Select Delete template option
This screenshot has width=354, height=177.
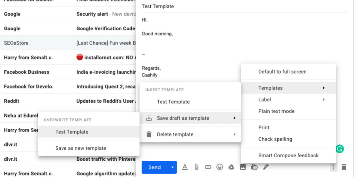190,134
